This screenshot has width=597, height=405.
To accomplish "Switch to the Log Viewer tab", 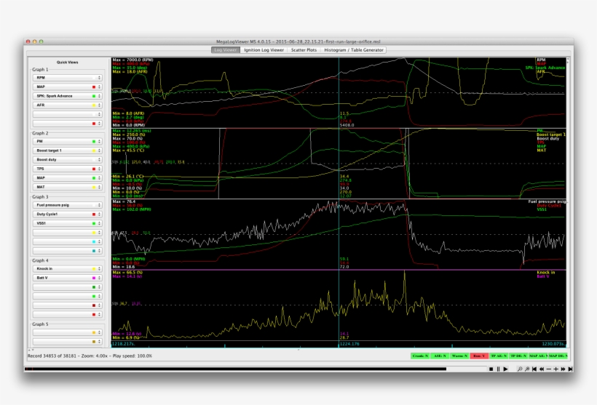I will click(x=226, y=50).
